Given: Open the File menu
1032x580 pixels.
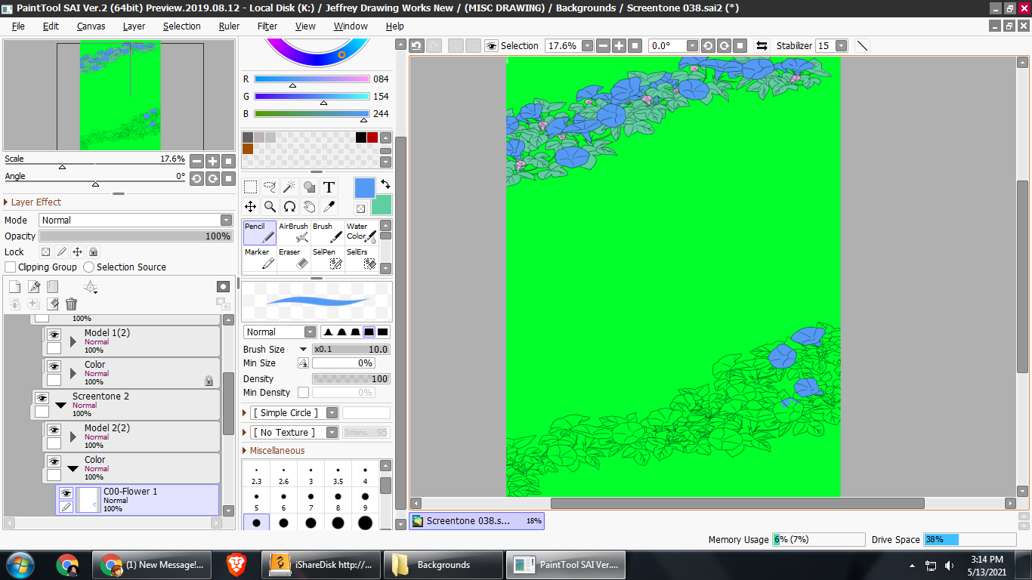Looking at the screenshot, I should [x=18, y=26].
